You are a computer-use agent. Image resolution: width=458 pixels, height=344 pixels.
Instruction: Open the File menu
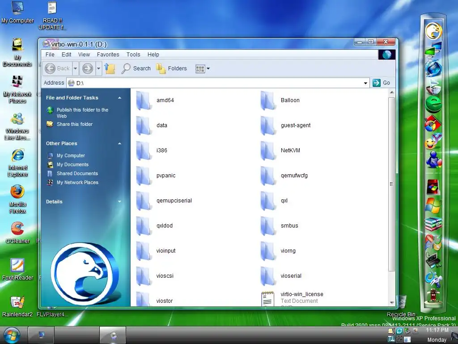50,55
